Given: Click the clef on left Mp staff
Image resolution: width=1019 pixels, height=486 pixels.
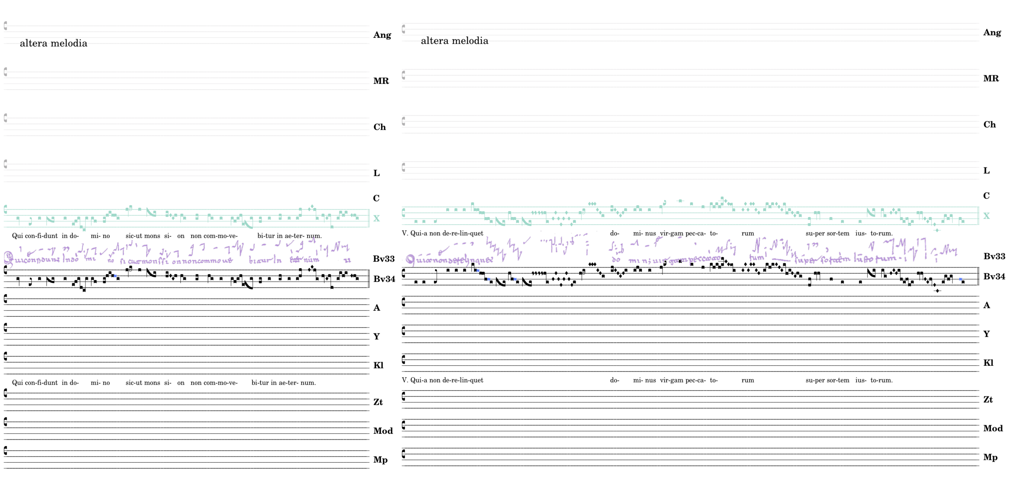Looking at the screenshot, I should [x=6, y=451].
